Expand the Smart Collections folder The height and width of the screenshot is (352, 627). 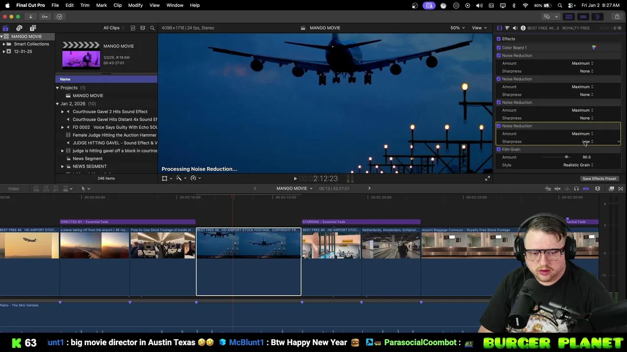tap(4, 44)
